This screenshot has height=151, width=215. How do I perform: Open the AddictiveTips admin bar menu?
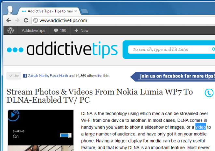tap(34, 31)
